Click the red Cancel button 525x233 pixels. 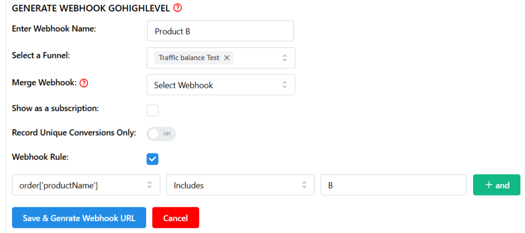click(x=175, y=218)
